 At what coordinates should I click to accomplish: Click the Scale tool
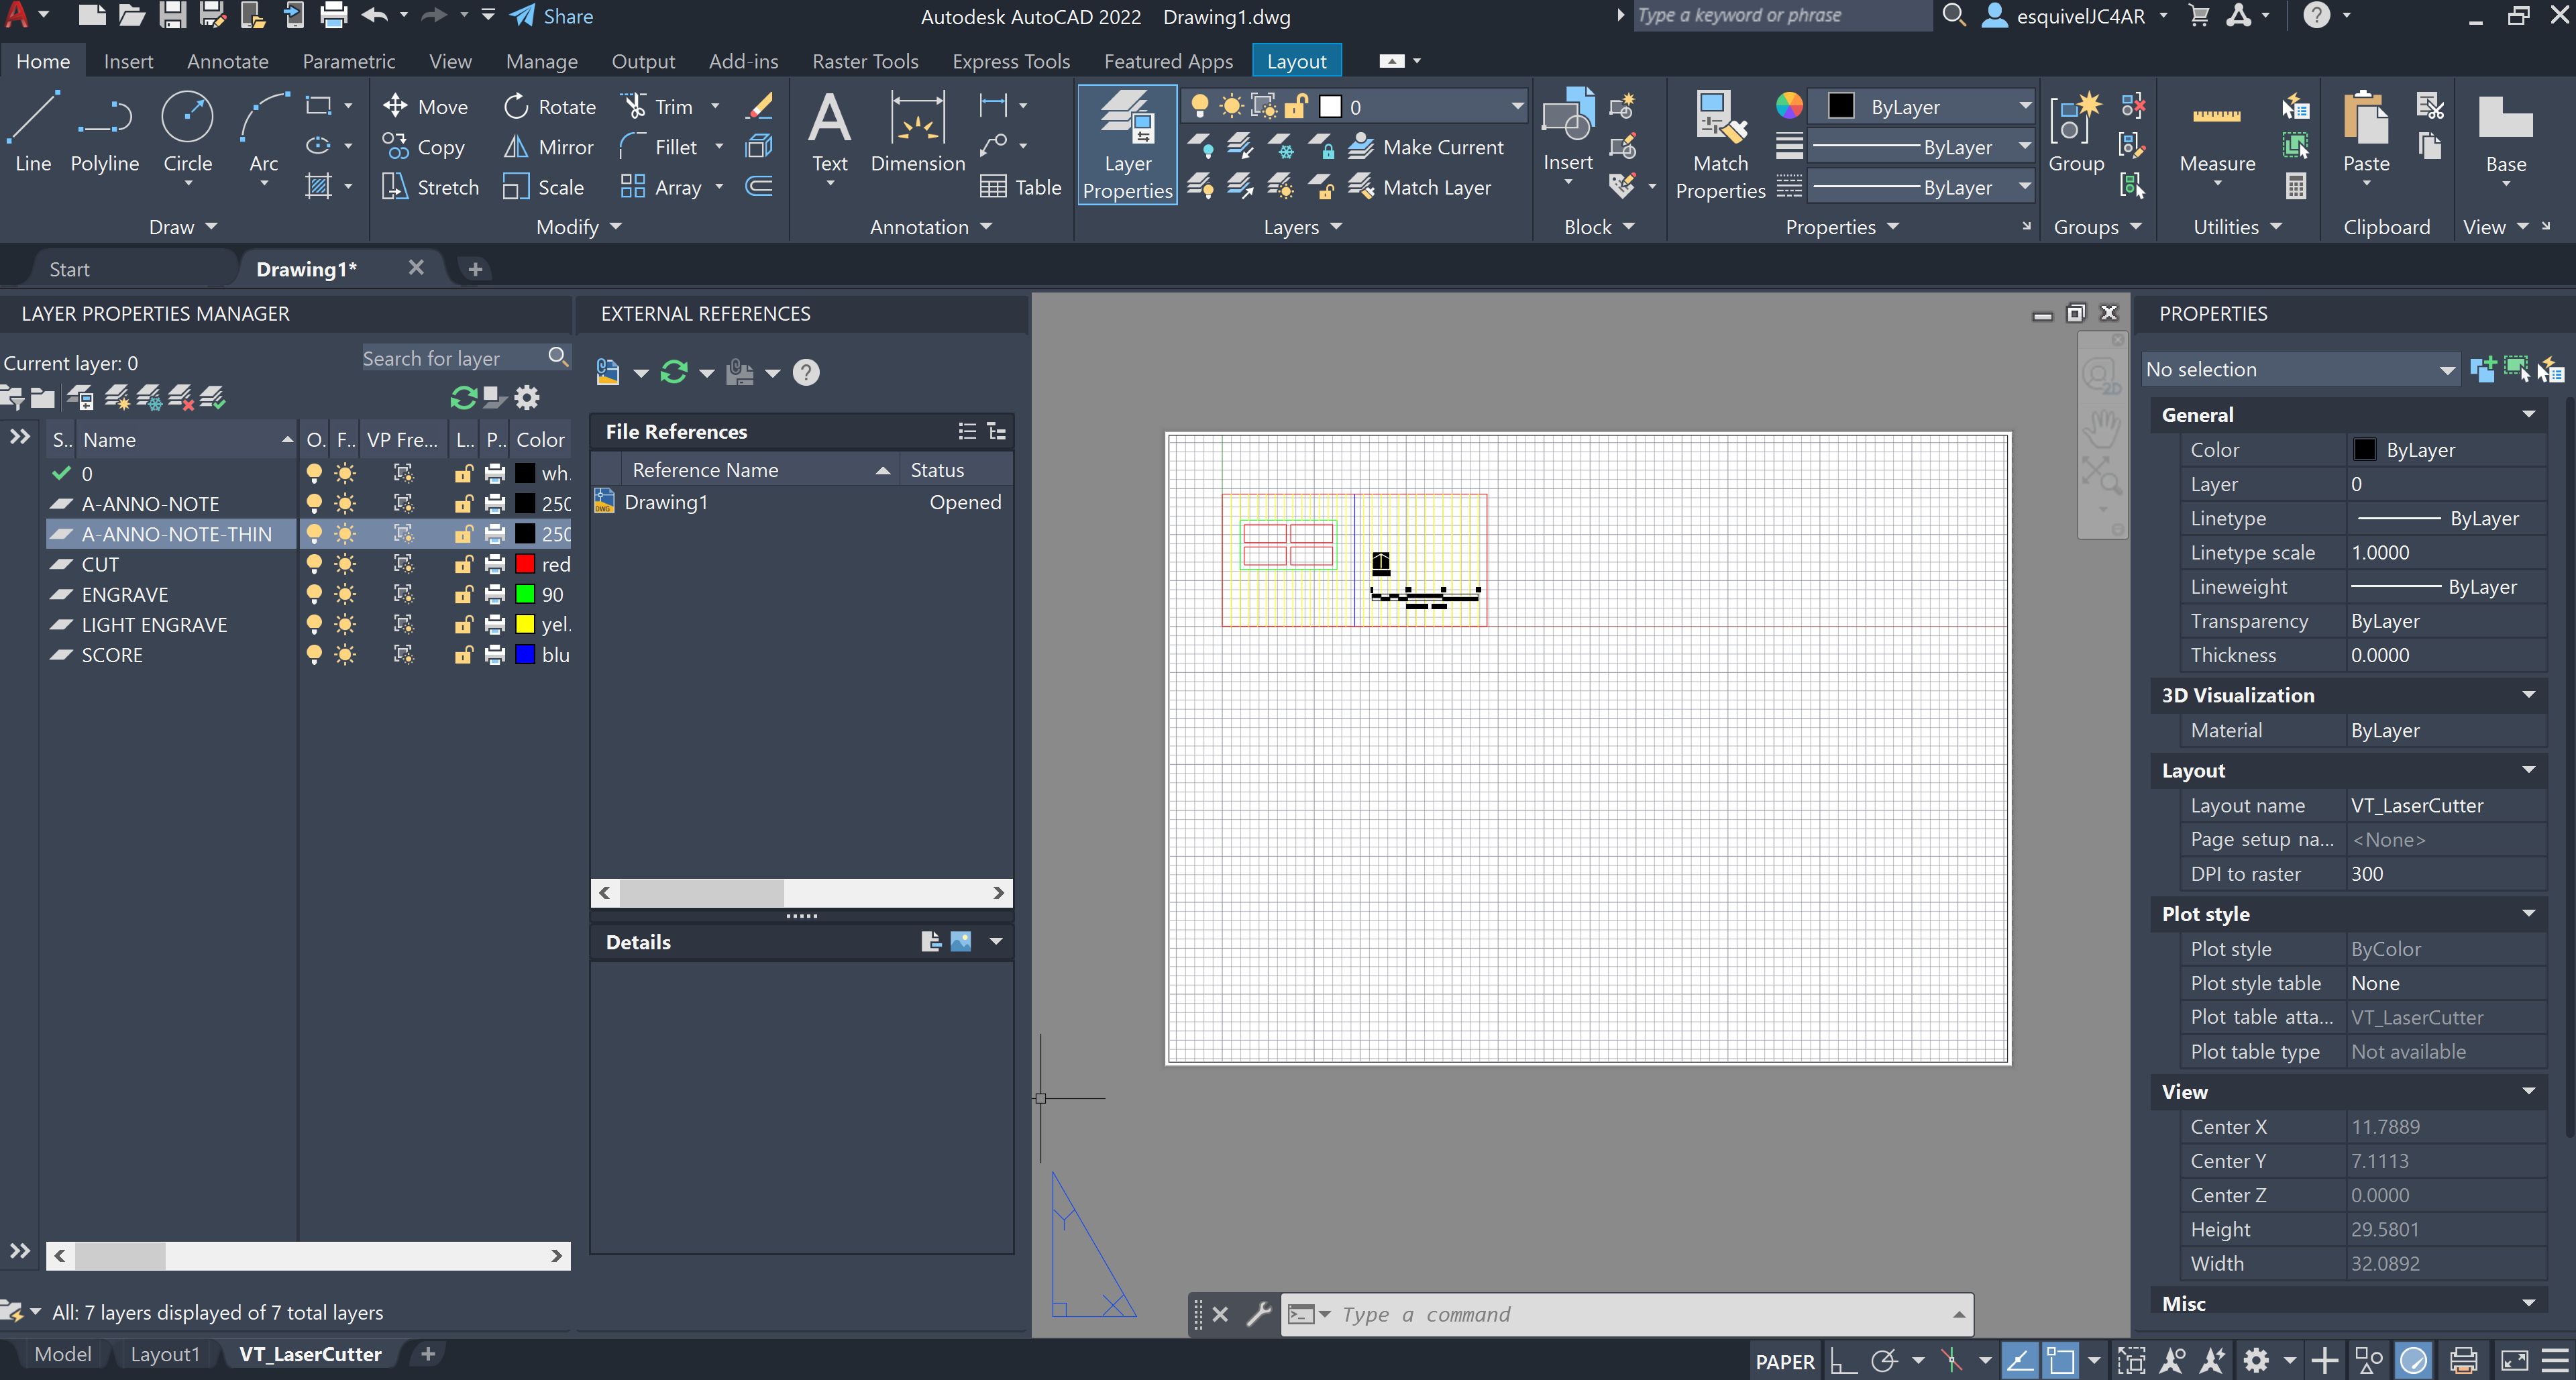tap(543, 187)
